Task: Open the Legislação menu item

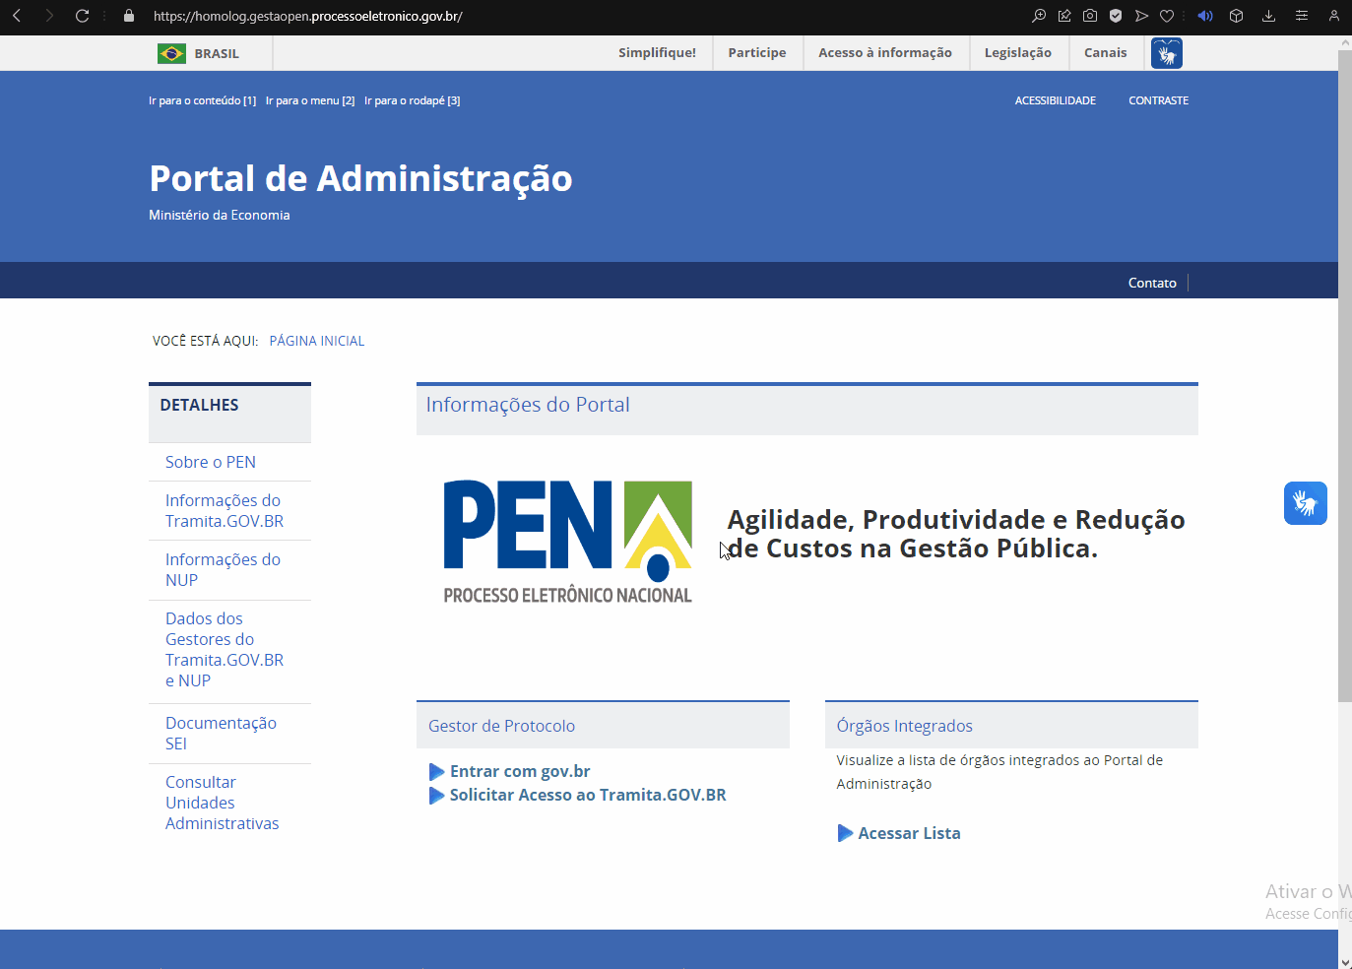Action: coord(1018,53)
